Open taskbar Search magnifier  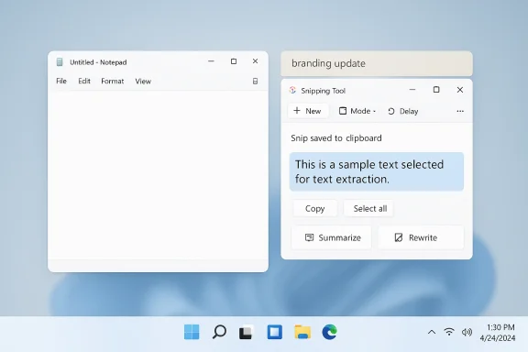(219, 332)
